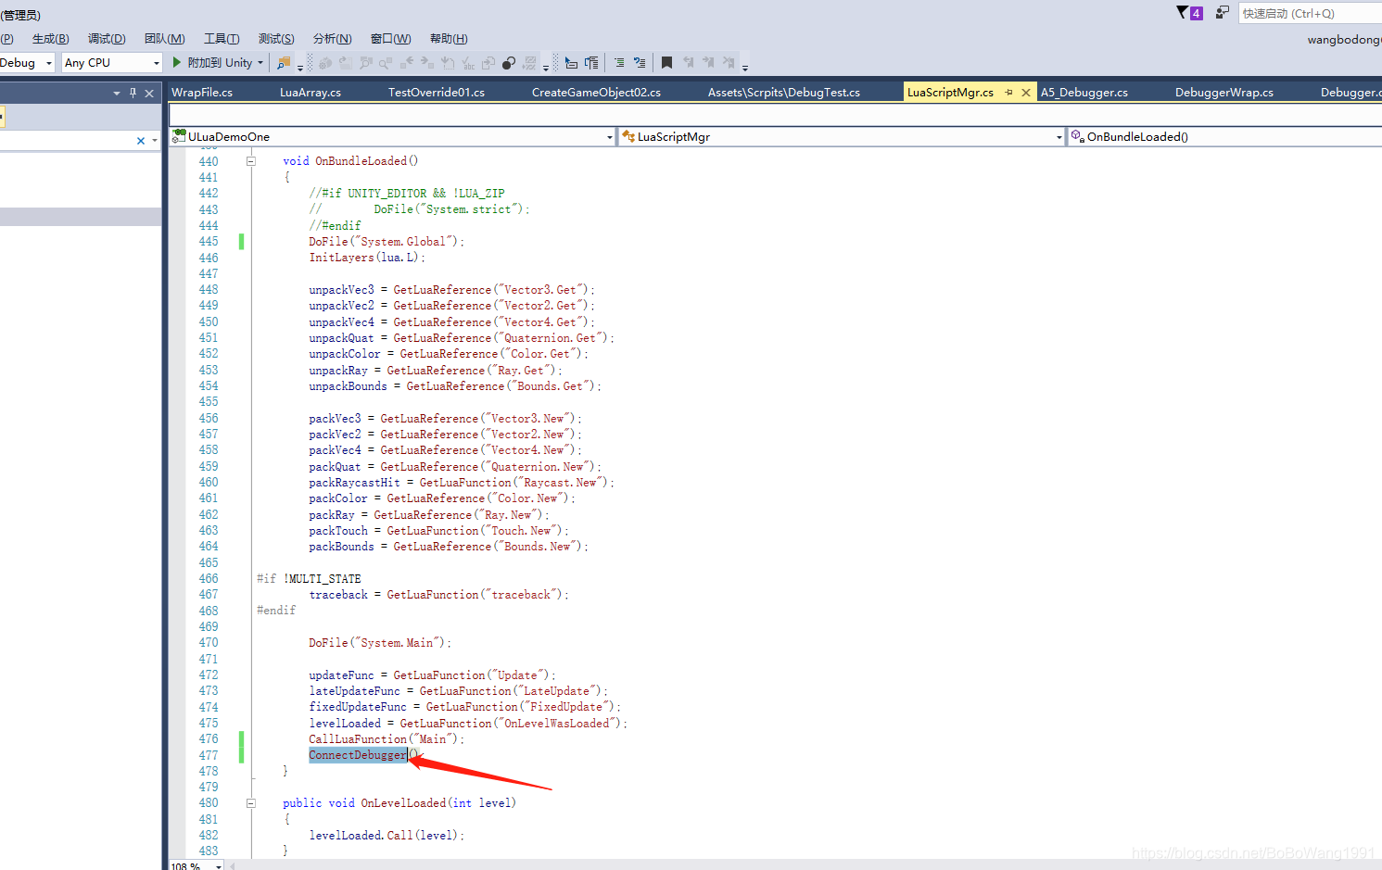Click the traceback = GetLuaFunction line

tap(438, 595)
